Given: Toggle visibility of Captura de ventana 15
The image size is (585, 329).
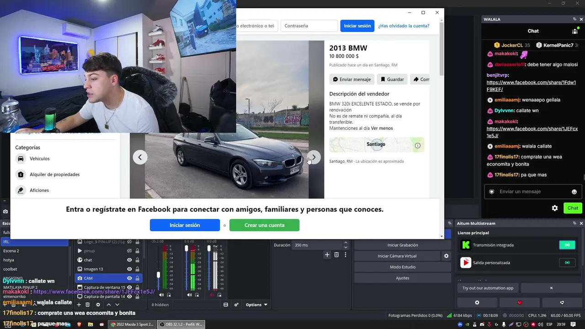Looking at the screenshot, I should pos(129,287).
